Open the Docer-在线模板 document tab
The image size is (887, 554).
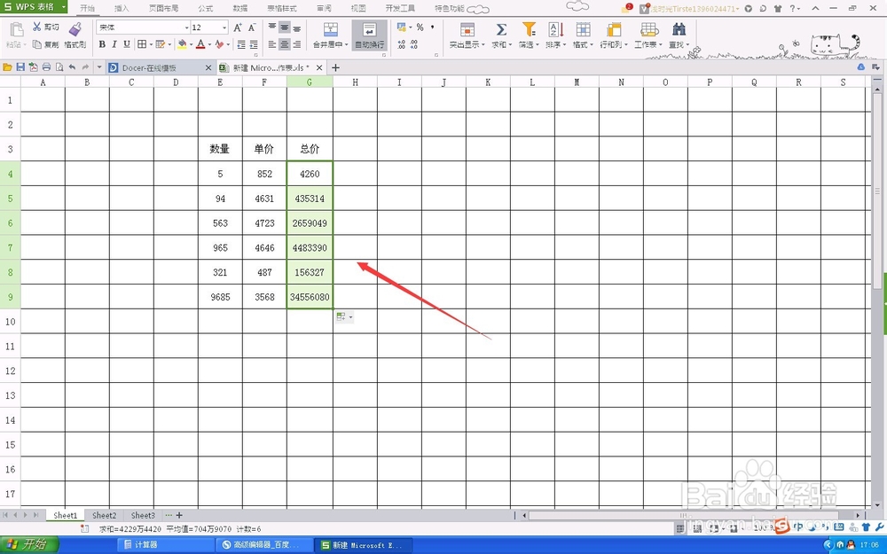(160, 67)
